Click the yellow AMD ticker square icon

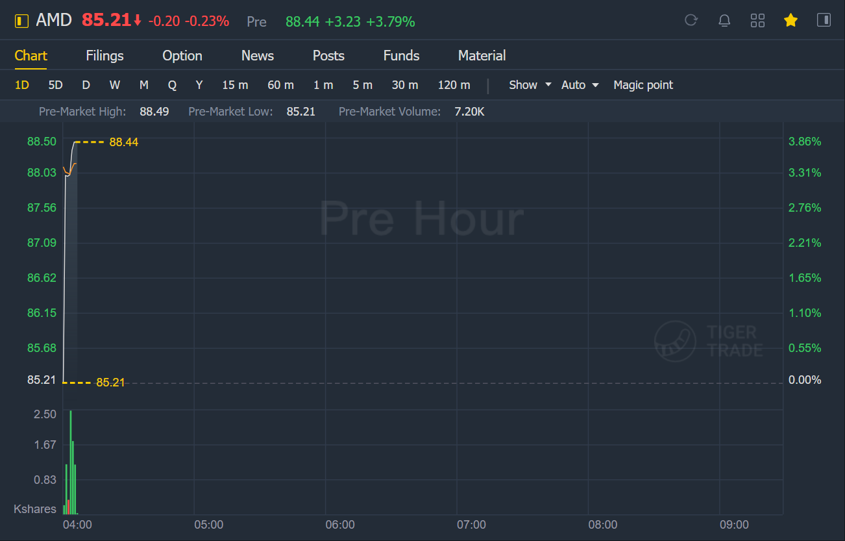tap(21, 21)
